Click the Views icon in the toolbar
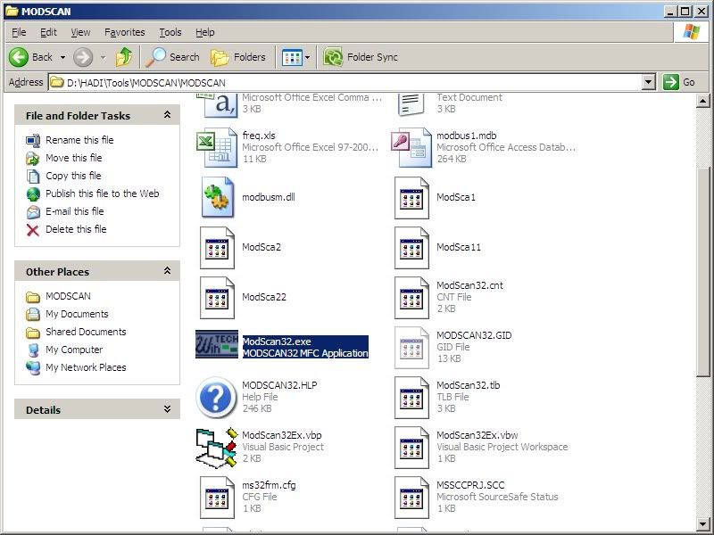This screenshot has width=714, height=535. point(292,57)
